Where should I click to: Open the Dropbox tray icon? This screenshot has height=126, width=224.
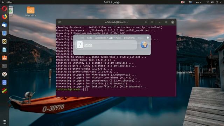(x=190, y=2)
